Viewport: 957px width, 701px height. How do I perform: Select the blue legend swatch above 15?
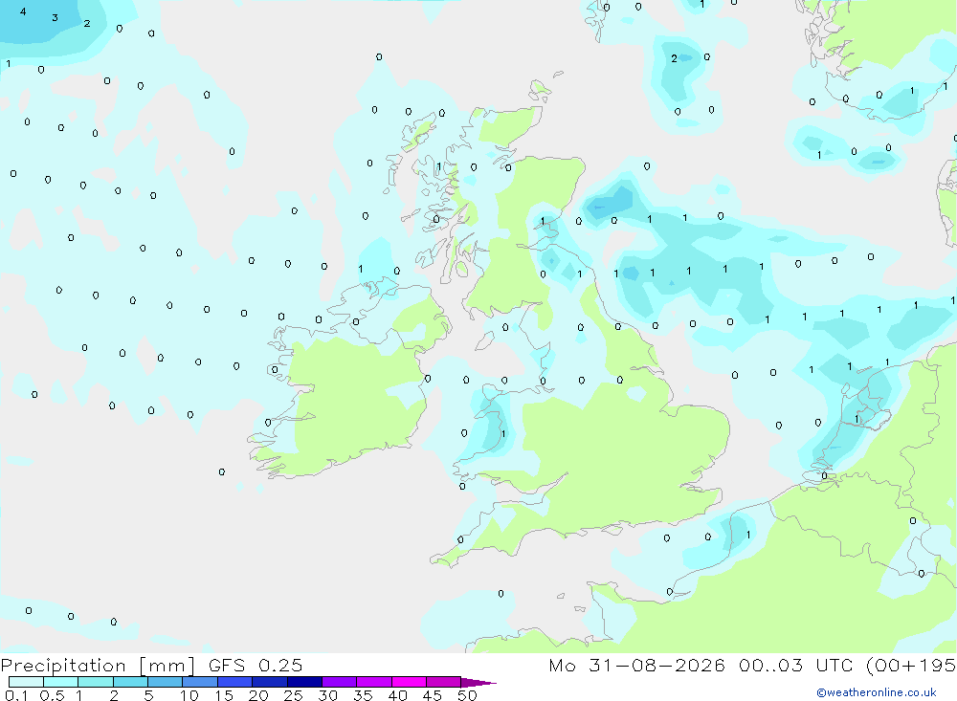pos(235,682)
